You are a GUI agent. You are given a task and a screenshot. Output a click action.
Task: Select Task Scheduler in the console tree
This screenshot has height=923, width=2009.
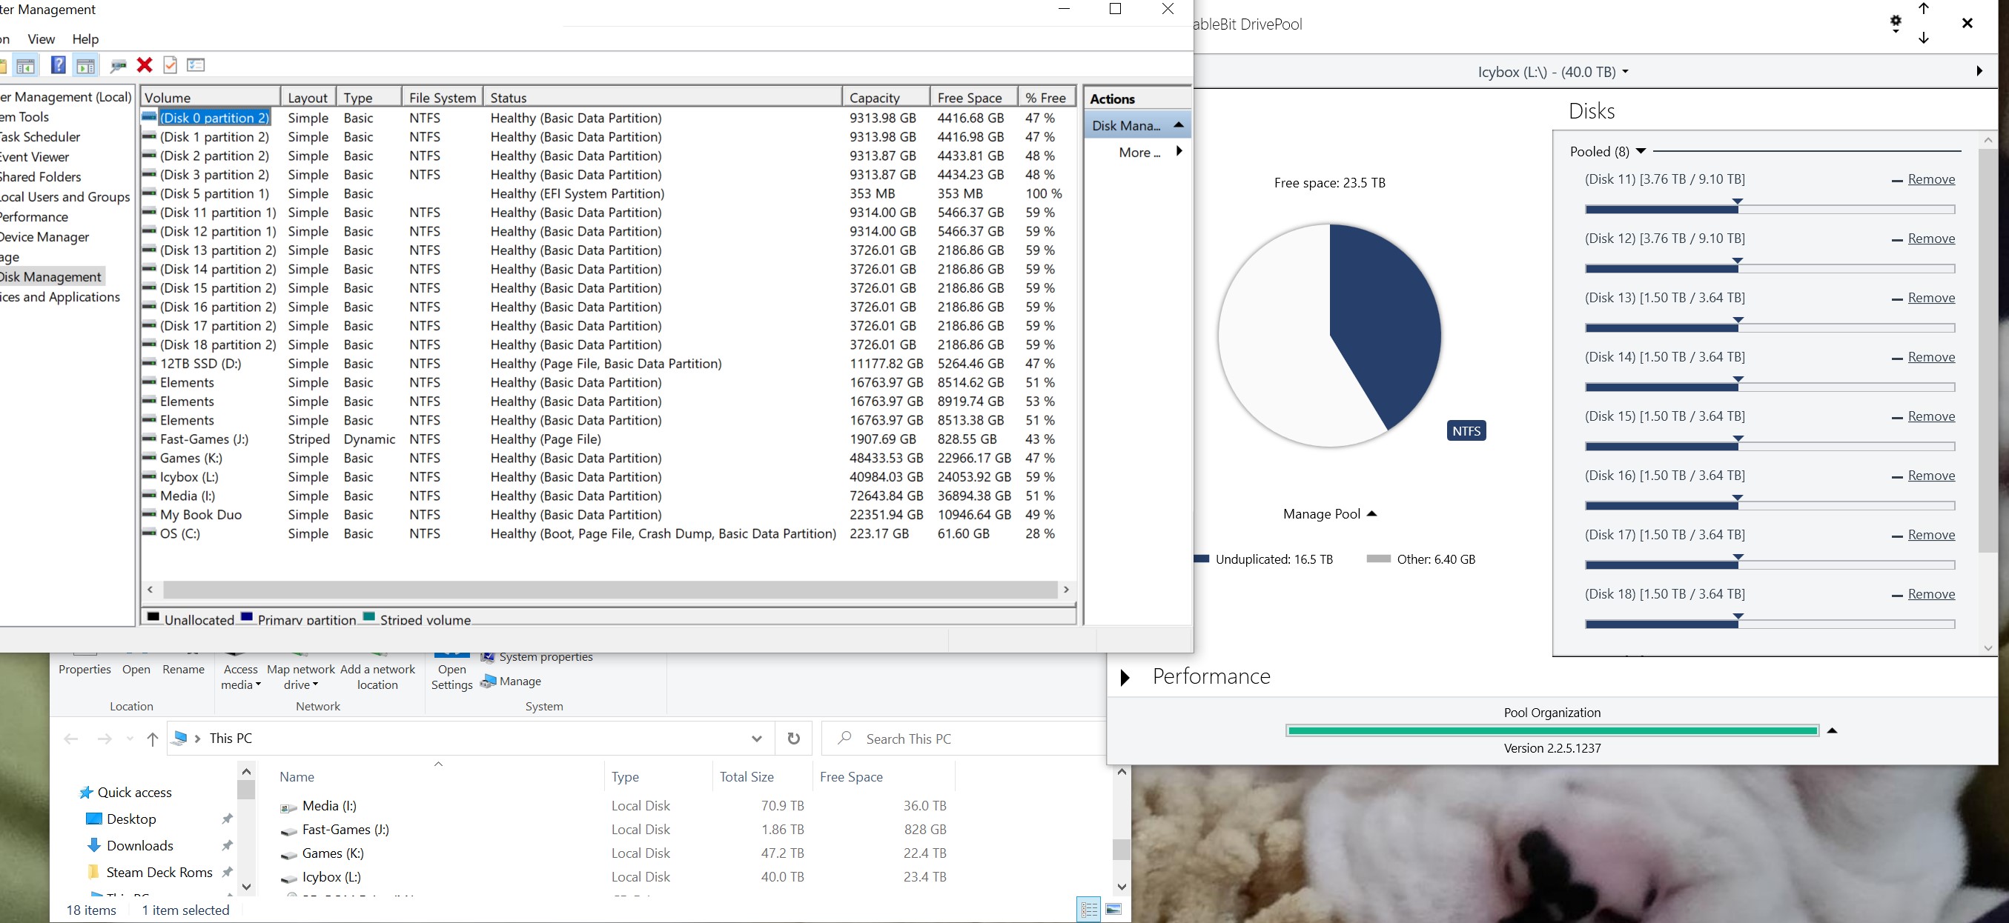(40, 136)
